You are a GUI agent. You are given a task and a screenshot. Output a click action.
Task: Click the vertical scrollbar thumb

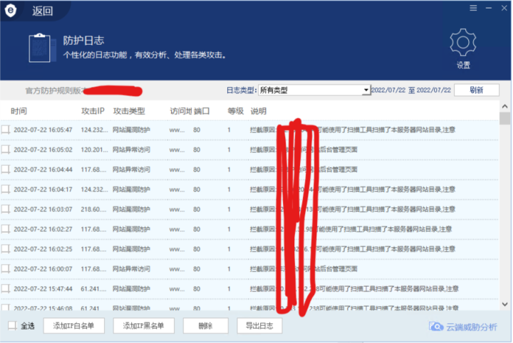tap(505, 118)
